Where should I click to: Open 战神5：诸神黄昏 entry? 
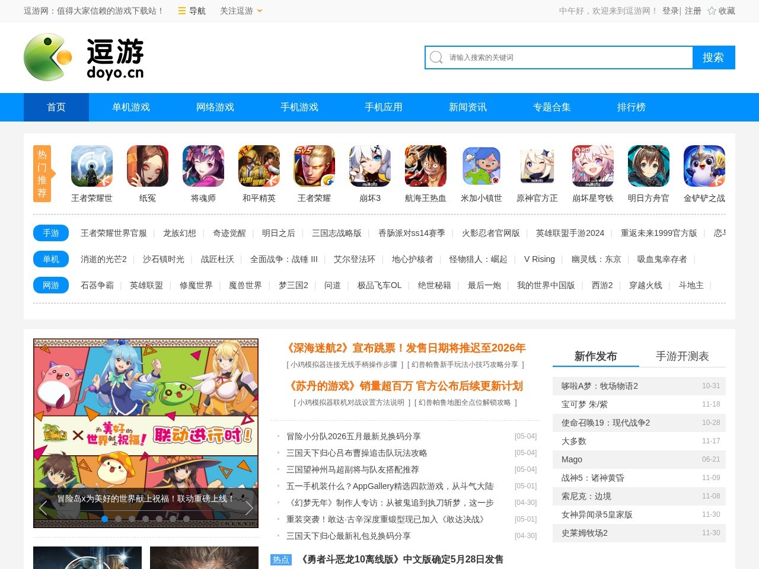point(639,478)
